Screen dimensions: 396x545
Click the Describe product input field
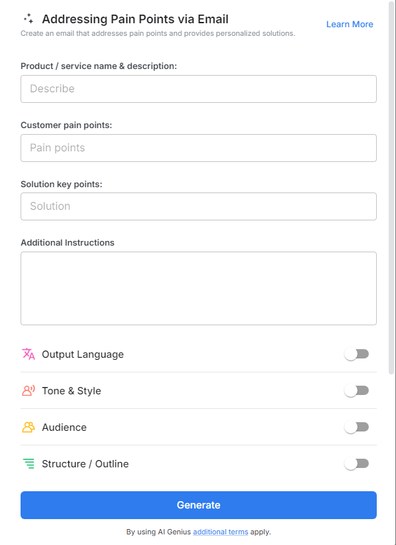point(198,88)
